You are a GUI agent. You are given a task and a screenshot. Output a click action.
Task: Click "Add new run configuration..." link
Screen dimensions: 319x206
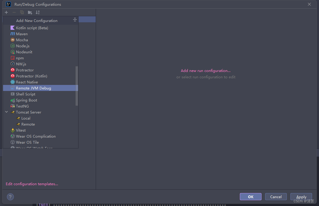pyautogui.click(x=206, y=70)
